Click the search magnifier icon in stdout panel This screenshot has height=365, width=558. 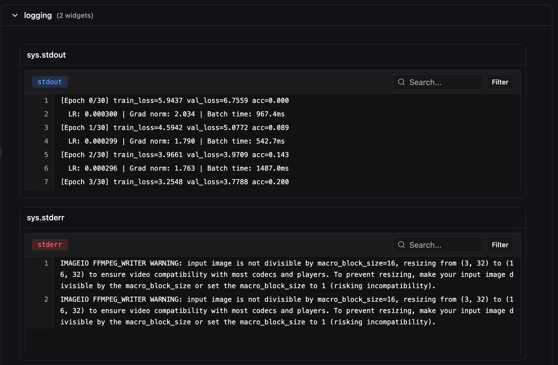402,82
